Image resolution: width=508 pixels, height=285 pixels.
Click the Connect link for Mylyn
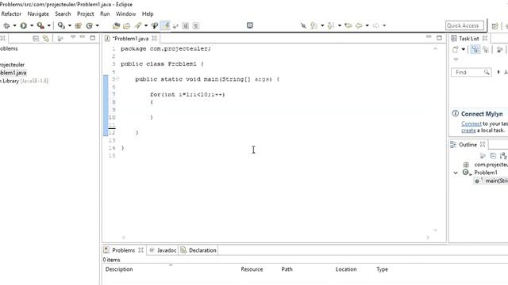click(x=471, y=123)
